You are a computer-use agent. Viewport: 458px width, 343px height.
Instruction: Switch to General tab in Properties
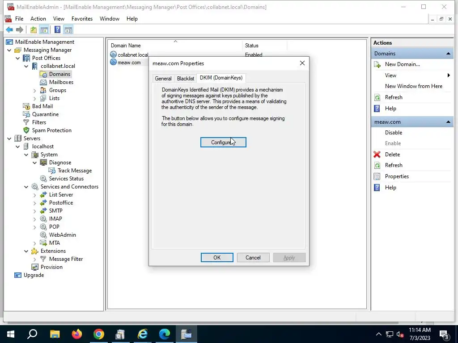163,79
